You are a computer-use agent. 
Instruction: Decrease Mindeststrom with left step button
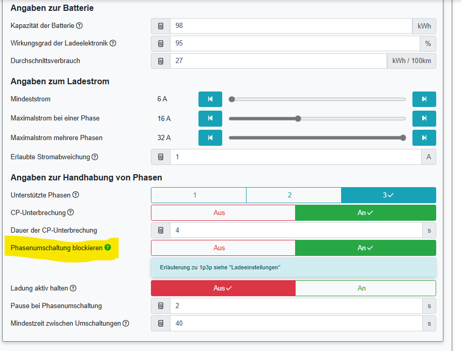(210, 99)
